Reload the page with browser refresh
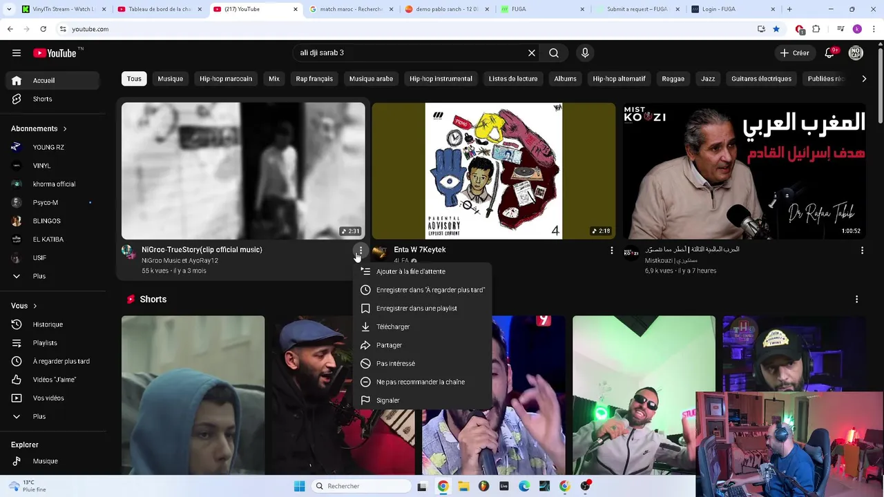Image resolution: width=884 pixels, height=497 pixels. coord(43,29)
